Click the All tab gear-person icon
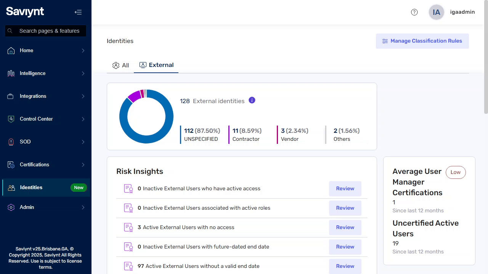Screen dimensions: 488x274 [116, 65]
